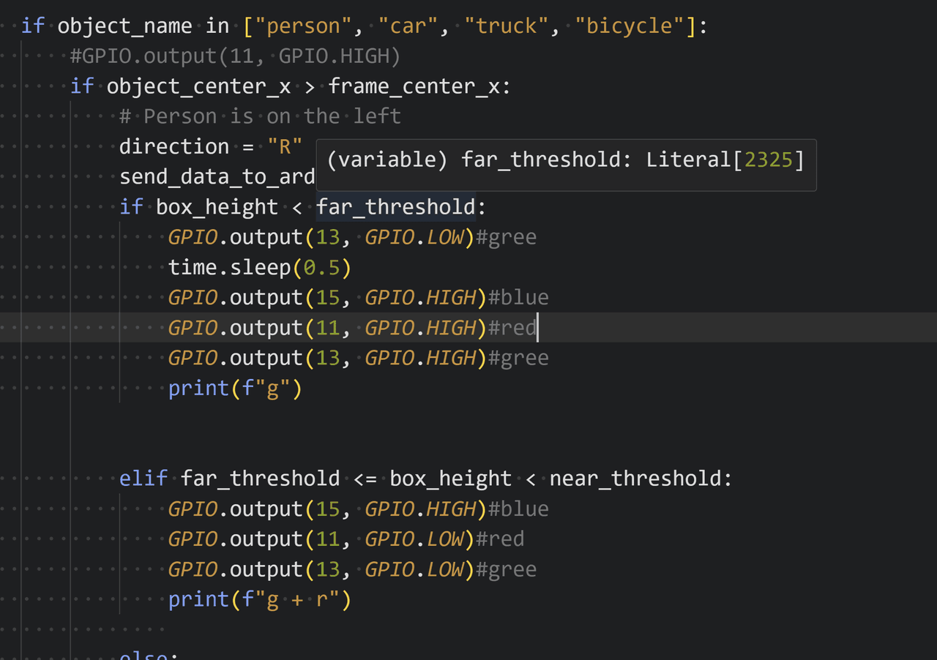This screenshot has width=937, height=660.
Task: Click GPIO.HIGH on the line ending #gree
Action: pyautogui.click(x=420, y=358)
